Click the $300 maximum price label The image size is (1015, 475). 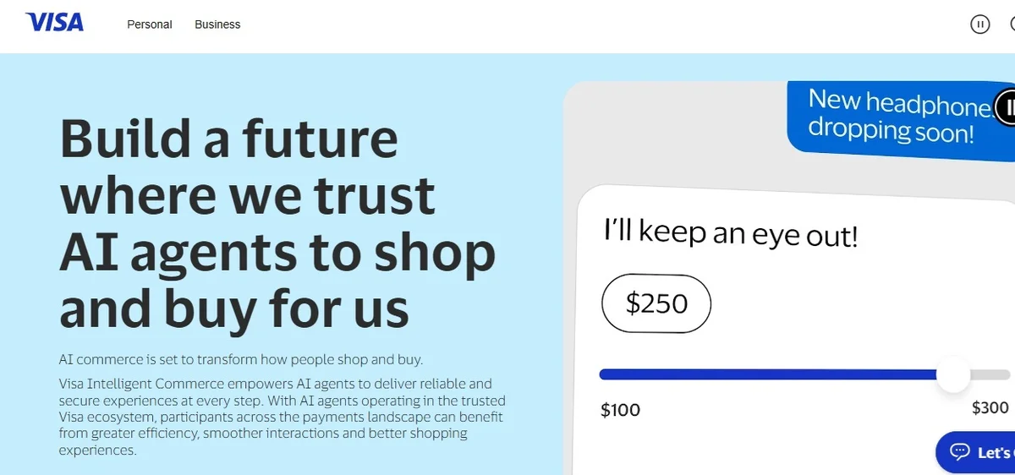(x=990, y=408)
